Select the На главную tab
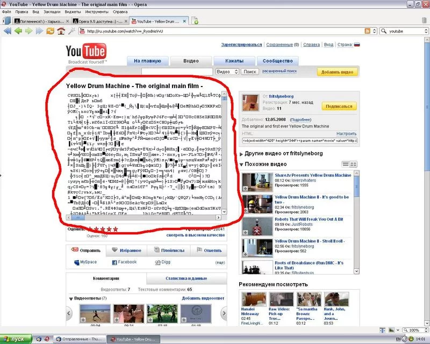This screenshot has width=430, height=344. coord(147,61)
